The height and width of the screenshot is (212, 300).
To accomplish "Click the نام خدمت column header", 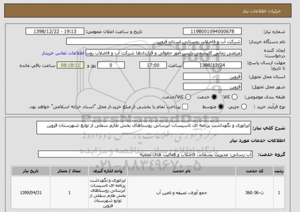I will tap(181, 171).
